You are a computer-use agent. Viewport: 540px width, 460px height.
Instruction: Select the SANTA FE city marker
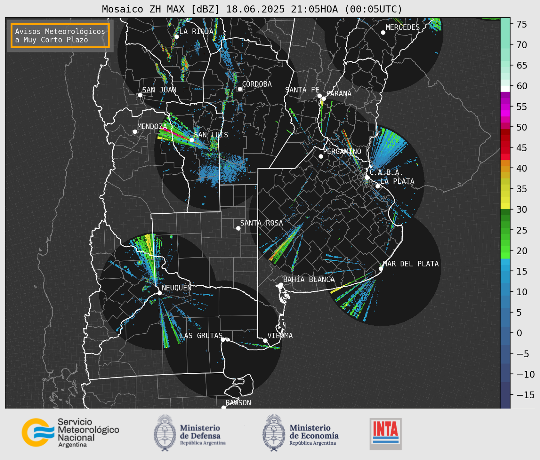coord(319,96)
